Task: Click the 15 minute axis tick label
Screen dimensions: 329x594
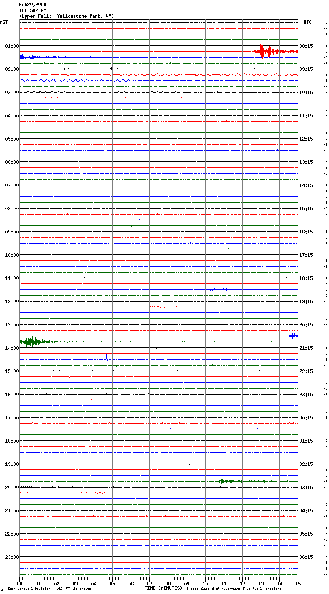Action: click(298, 584)
